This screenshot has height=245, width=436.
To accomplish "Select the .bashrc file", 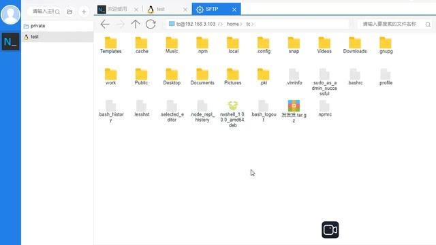I will pyautogui.click(x=355, y=77).
